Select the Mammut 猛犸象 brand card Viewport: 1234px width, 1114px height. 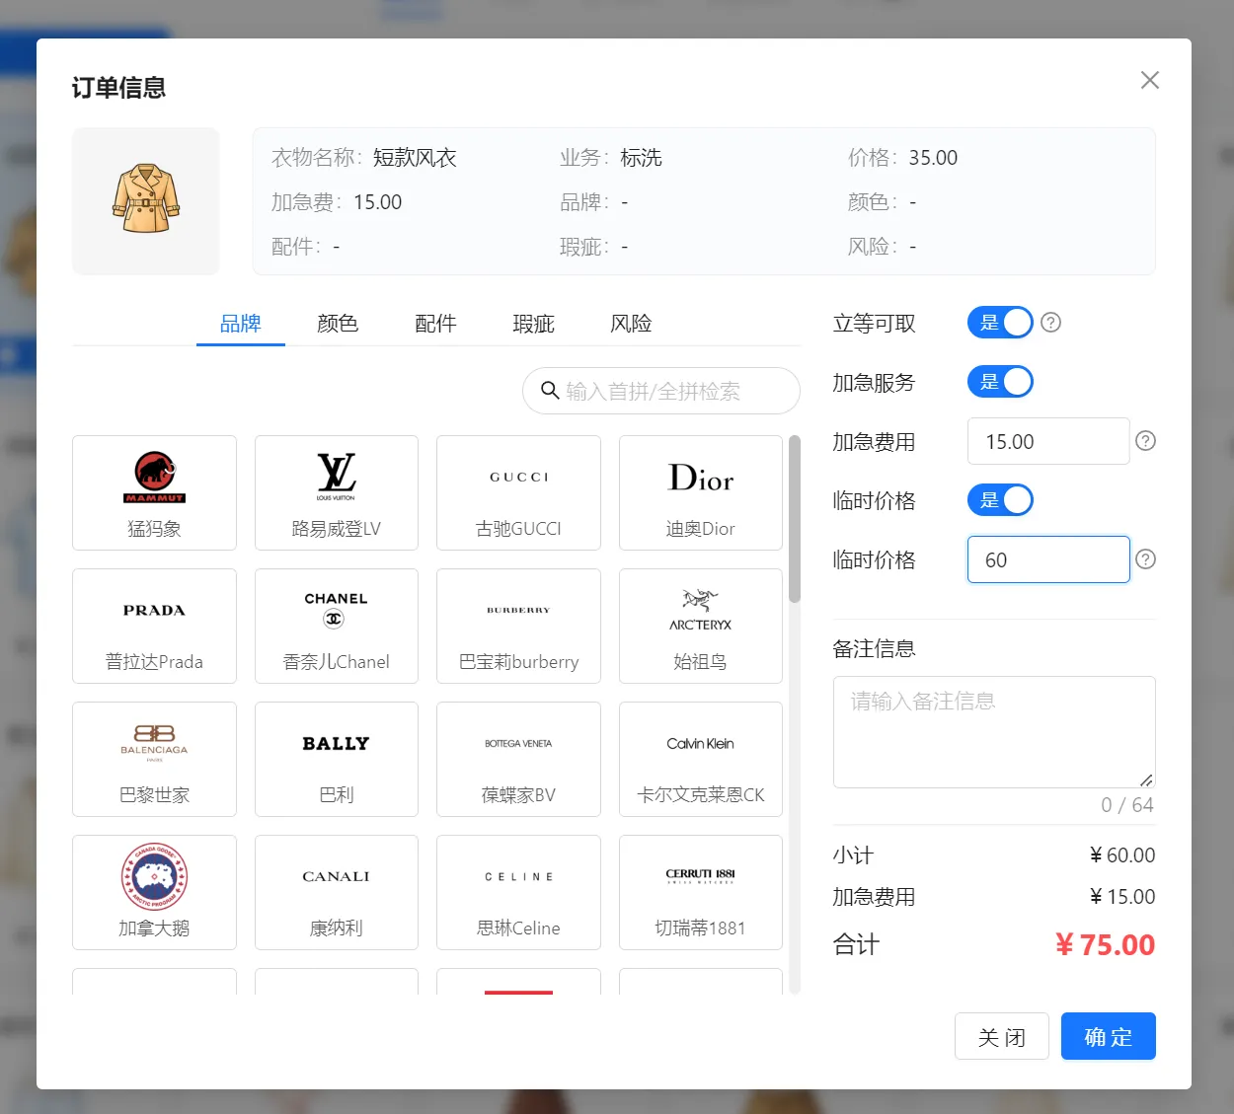click(x=154, y=492)
